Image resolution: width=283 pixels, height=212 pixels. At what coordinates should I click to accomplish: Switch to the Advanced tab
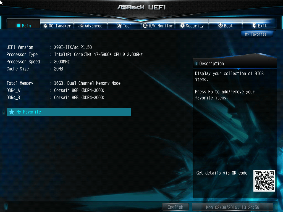[x=91, y=26]
